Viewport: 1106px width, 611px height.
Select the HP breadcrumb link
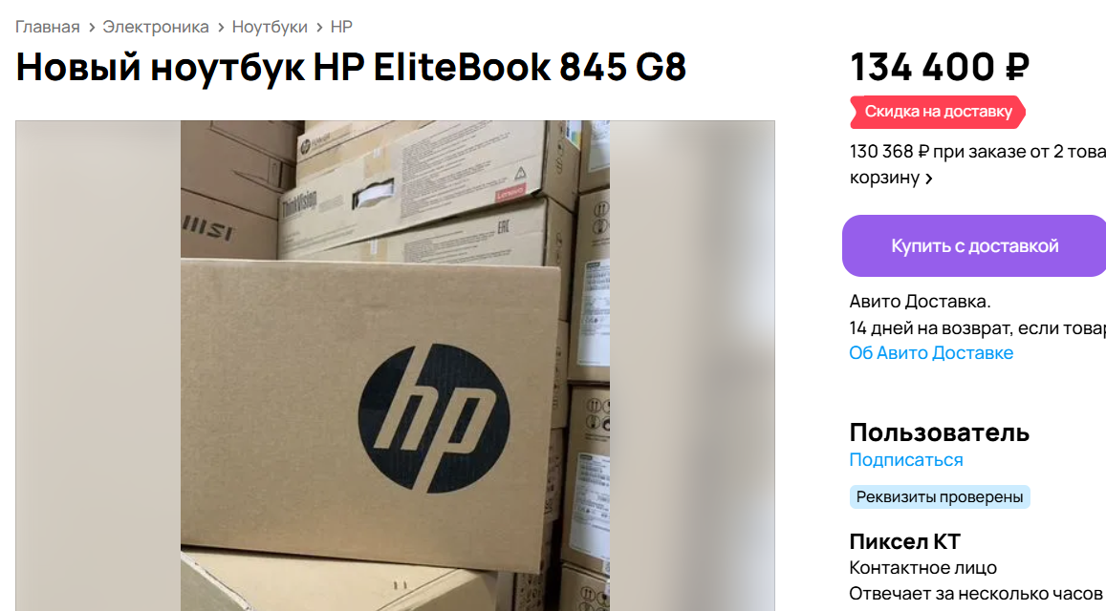click(341, 27)
